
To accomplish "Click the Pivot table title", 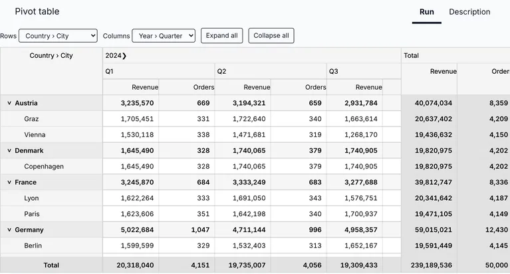I will point(37,11).
